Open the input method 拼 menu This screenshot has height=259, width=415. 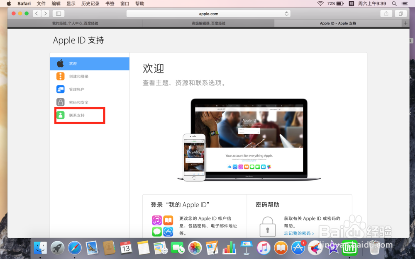[x=351, y=3]
